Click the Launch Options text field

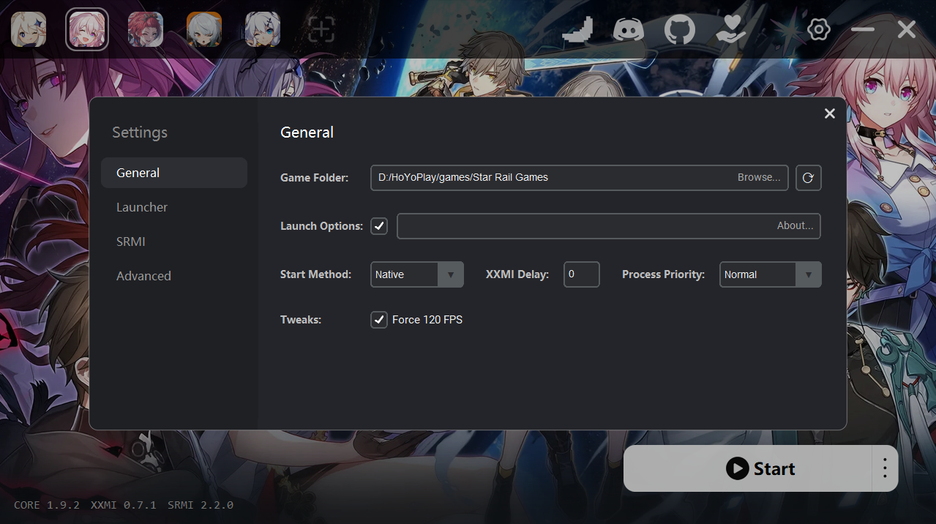pyautogui.click(x=609, y=226)
